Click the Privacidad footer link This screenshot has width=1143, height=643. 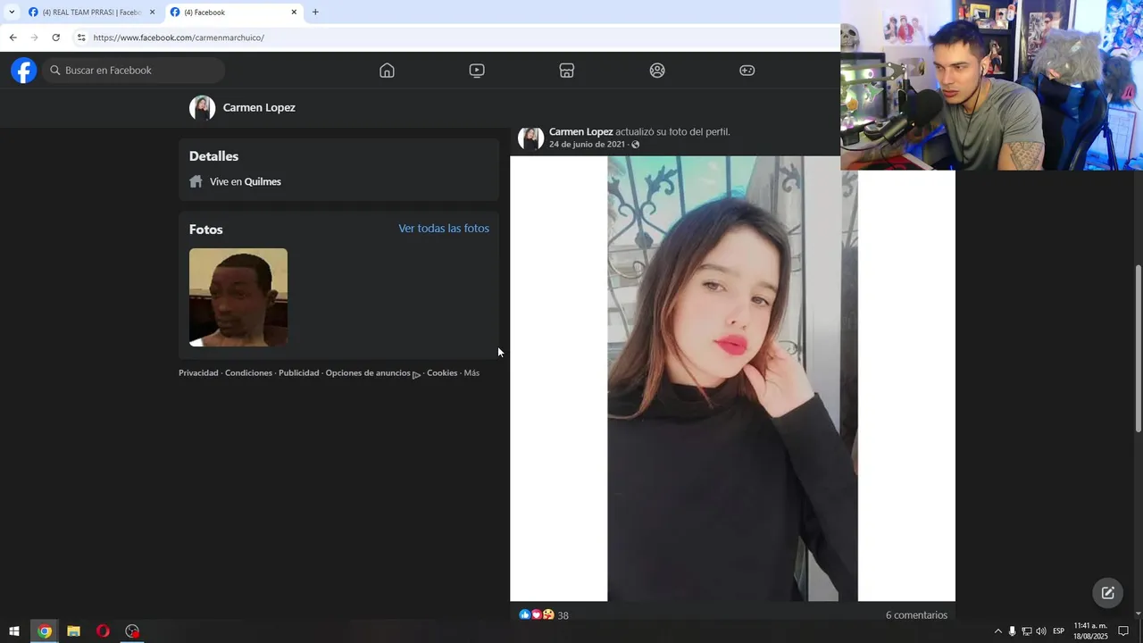click(198, 373)
